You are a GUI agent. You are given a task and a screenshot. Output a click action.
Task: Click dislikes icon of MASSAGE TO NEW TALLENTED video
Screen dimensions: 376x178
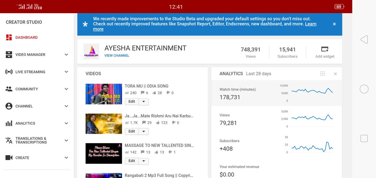pos(170,152)
